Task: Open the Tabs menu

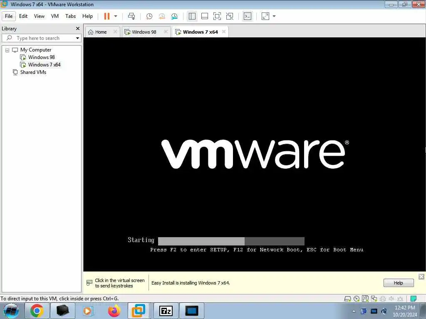Action: [70, 16]
